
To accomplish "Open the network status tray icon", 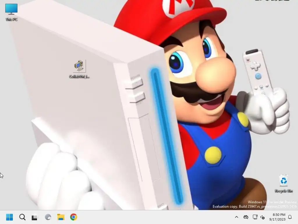I will [255, 217].
